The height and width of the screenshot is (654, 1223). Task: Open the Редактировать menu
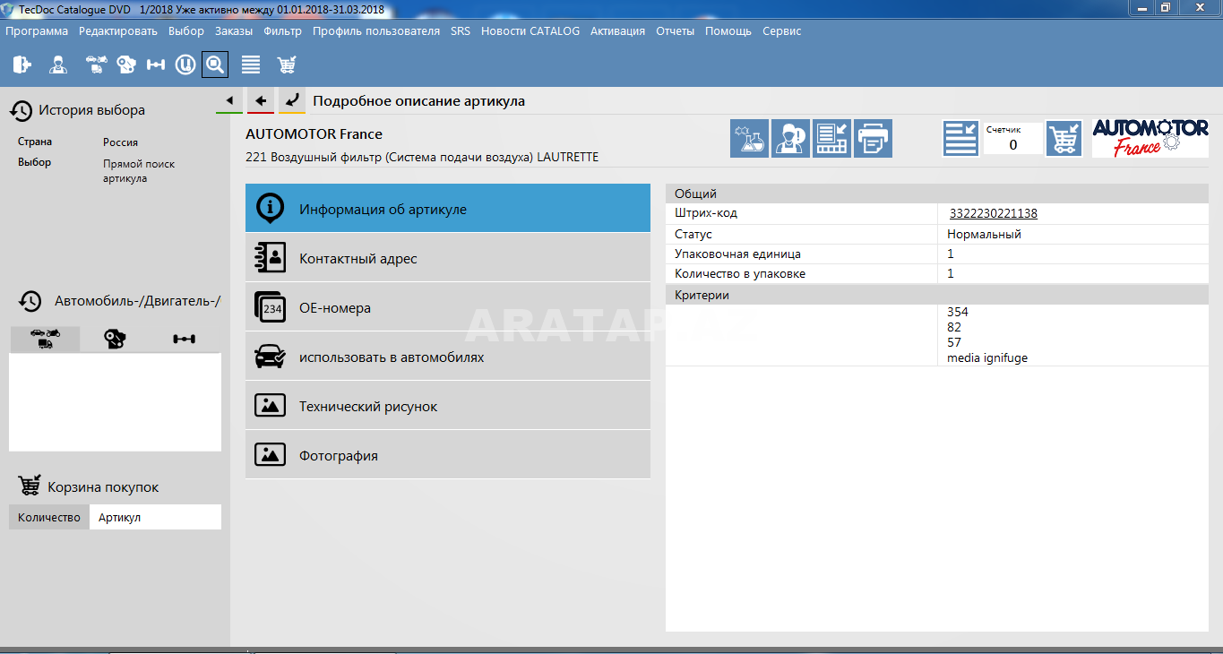click(118, 30)
